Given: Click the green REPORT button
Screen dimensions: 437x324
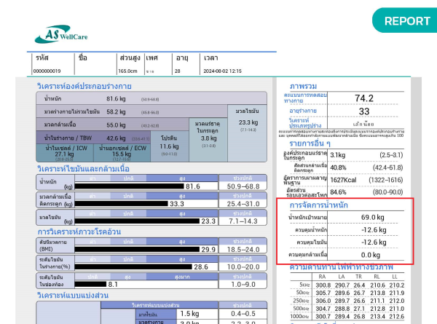Looking at the screenshot, I should (406, 20).
